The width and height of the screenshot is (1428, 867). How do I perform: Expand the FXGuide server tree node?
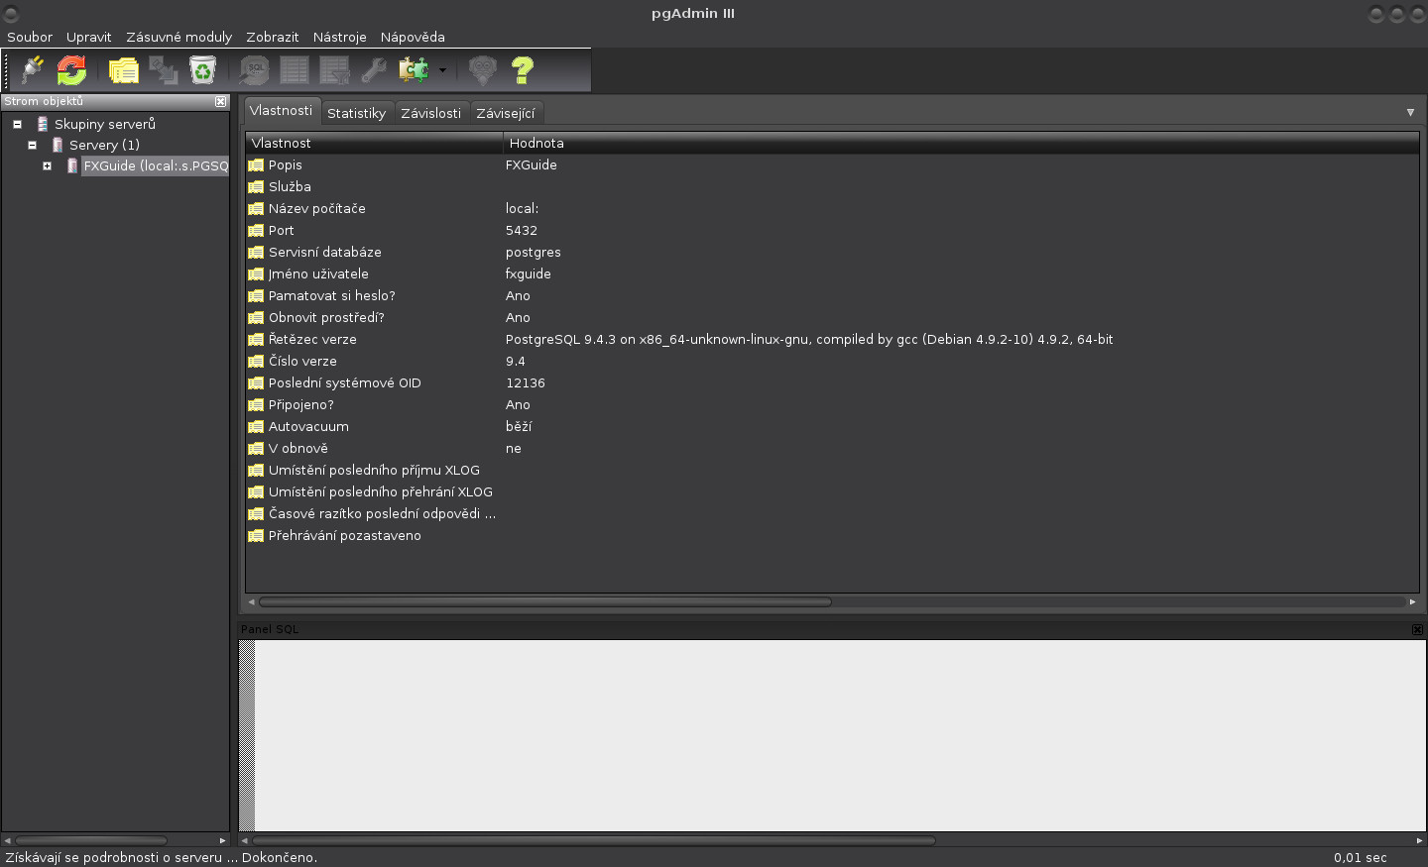[47, 165]
